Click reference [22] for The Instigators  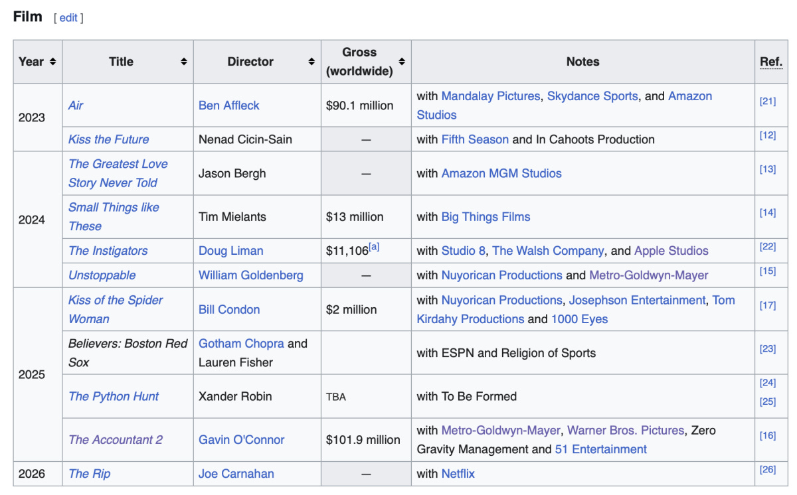[x=768, y=247]
